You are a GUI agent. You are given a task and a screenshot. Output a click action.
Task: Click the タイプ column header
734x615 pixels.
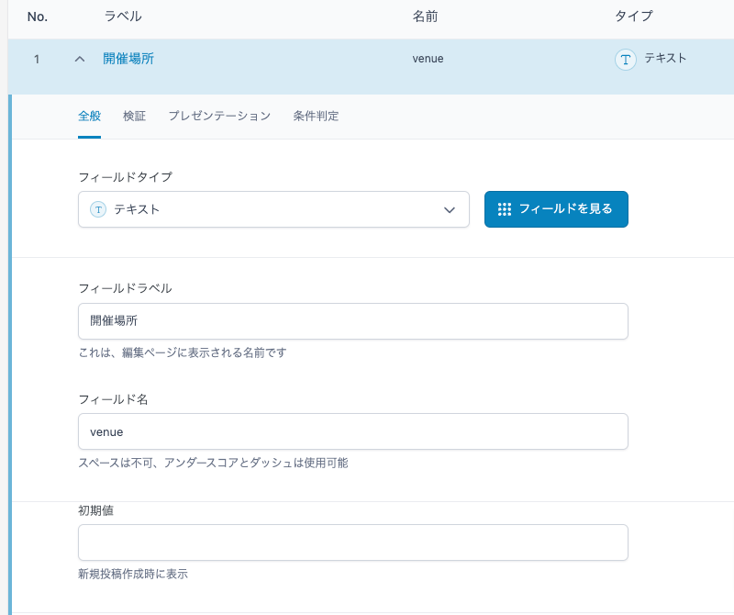(x=633, y=16)
